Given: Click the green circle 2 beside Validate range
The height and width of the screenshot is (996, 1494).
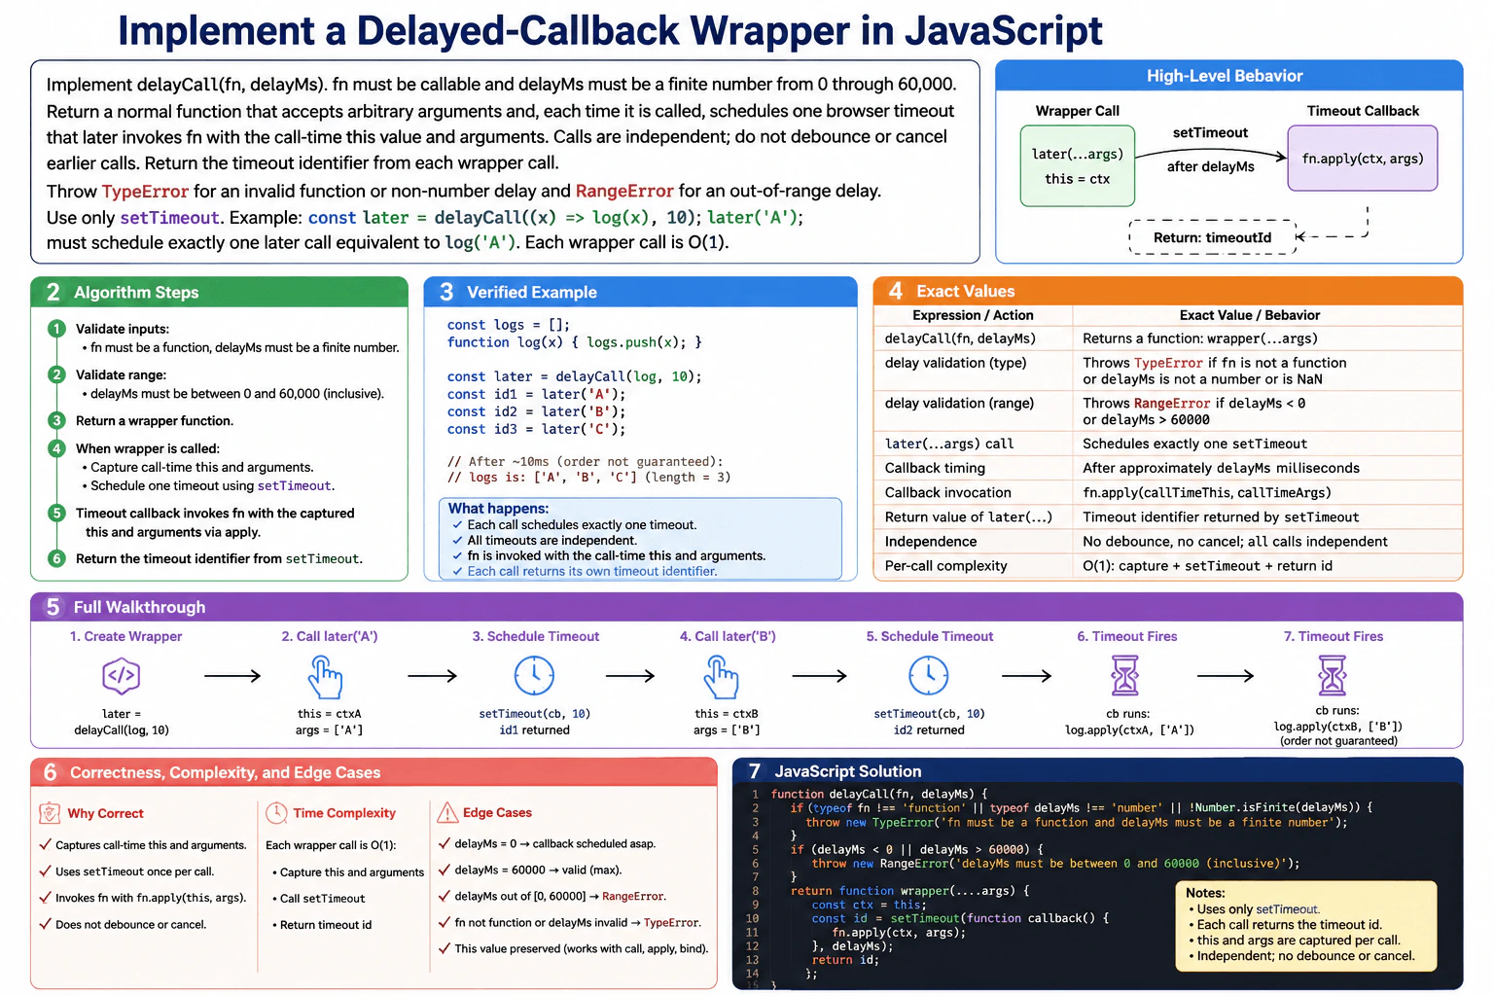Looking at the screenshot, I should 57,374.
